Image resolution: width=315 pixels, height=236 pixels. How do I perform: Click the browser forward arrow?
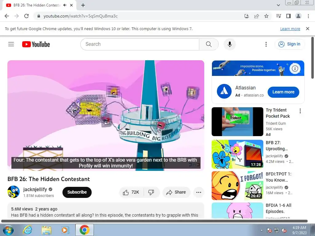coord(17,16)
